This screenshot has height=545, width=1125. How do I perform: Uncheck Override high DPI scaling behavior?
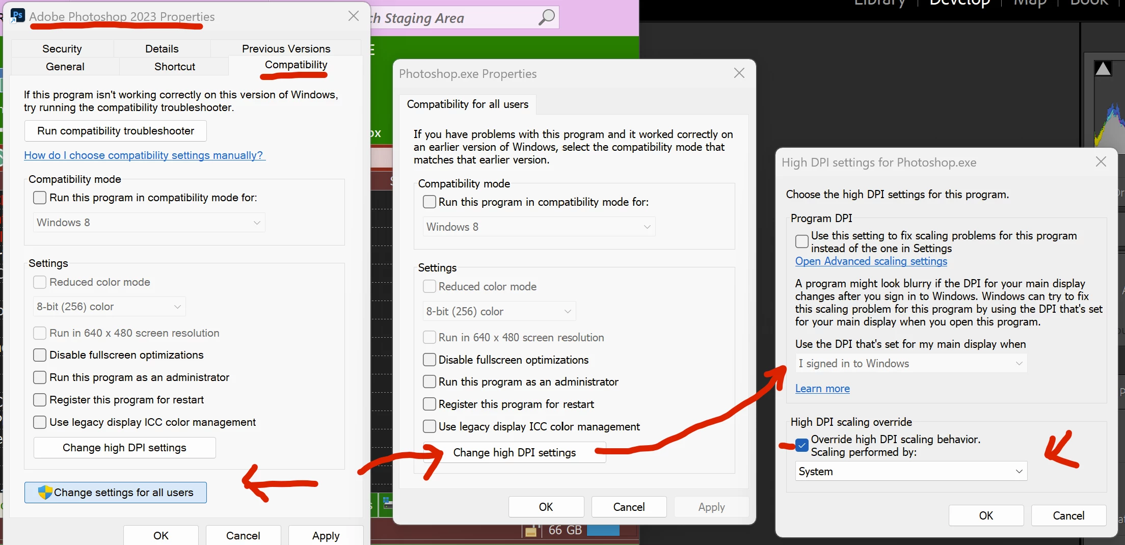pos(802,445)
